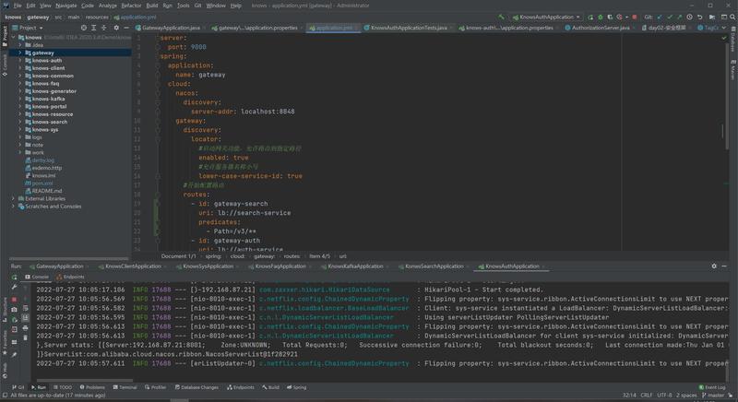Hide the Project panel with minus icon
Image resolution: width=738 pixels, height=402 pixels.
(x=126, y=28)
